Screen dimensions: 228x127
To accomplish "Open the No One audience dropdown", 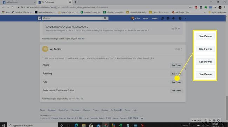I will [x=175, y=28].
